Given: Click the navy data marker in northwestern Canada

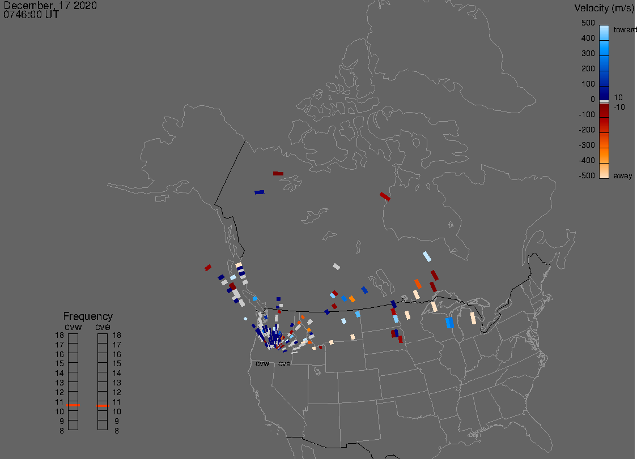Looking at the screenshot, I should tap(260, 192).
